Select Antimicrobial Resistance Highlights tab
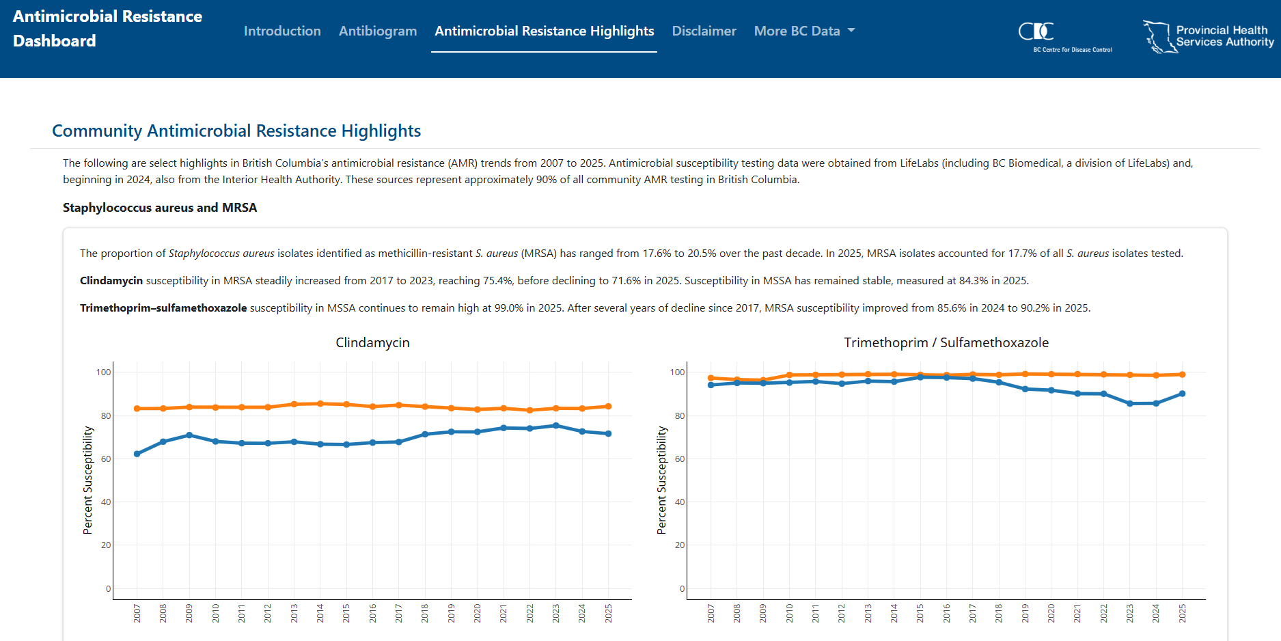 pyautogui.click(x=544, y=31)
